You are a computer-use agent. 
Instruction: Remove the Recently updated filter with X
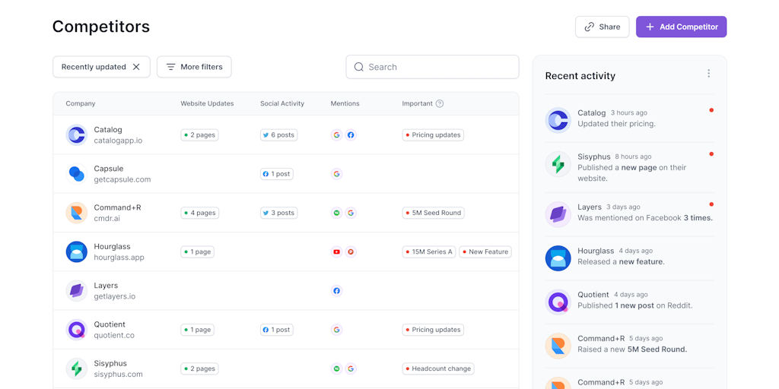pyautogui.click(x=136, y=67)
